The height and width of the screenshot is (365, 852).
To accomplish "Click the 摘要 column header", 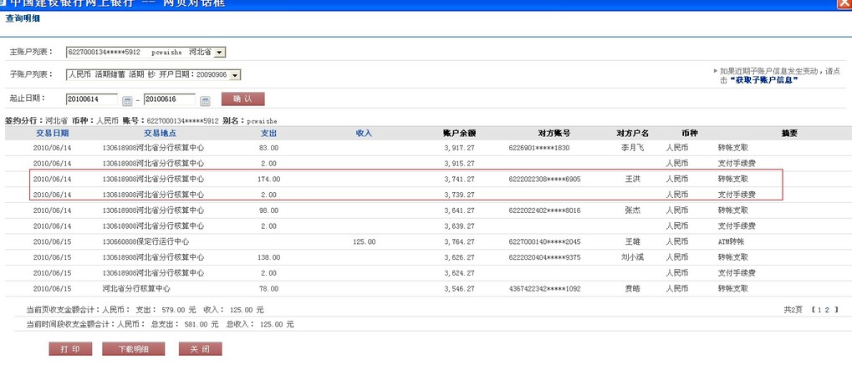I will coord(789,133).
